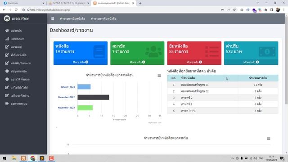Click the money icon on ค่าปรับ card
This screenshot has width=288, height=162.
pyautogui.click(x=267, y=52)
